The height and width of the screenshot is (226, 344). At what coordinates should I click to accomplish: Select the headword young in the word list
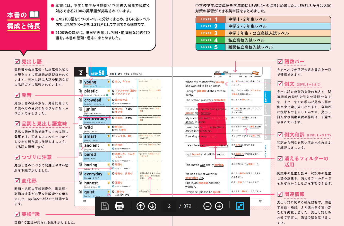[x=90, y=82]
